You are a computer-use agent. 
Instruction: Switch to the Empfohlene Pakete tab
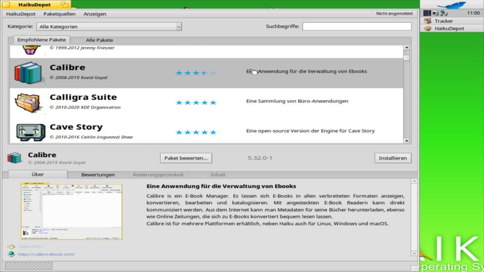(42, 40)
